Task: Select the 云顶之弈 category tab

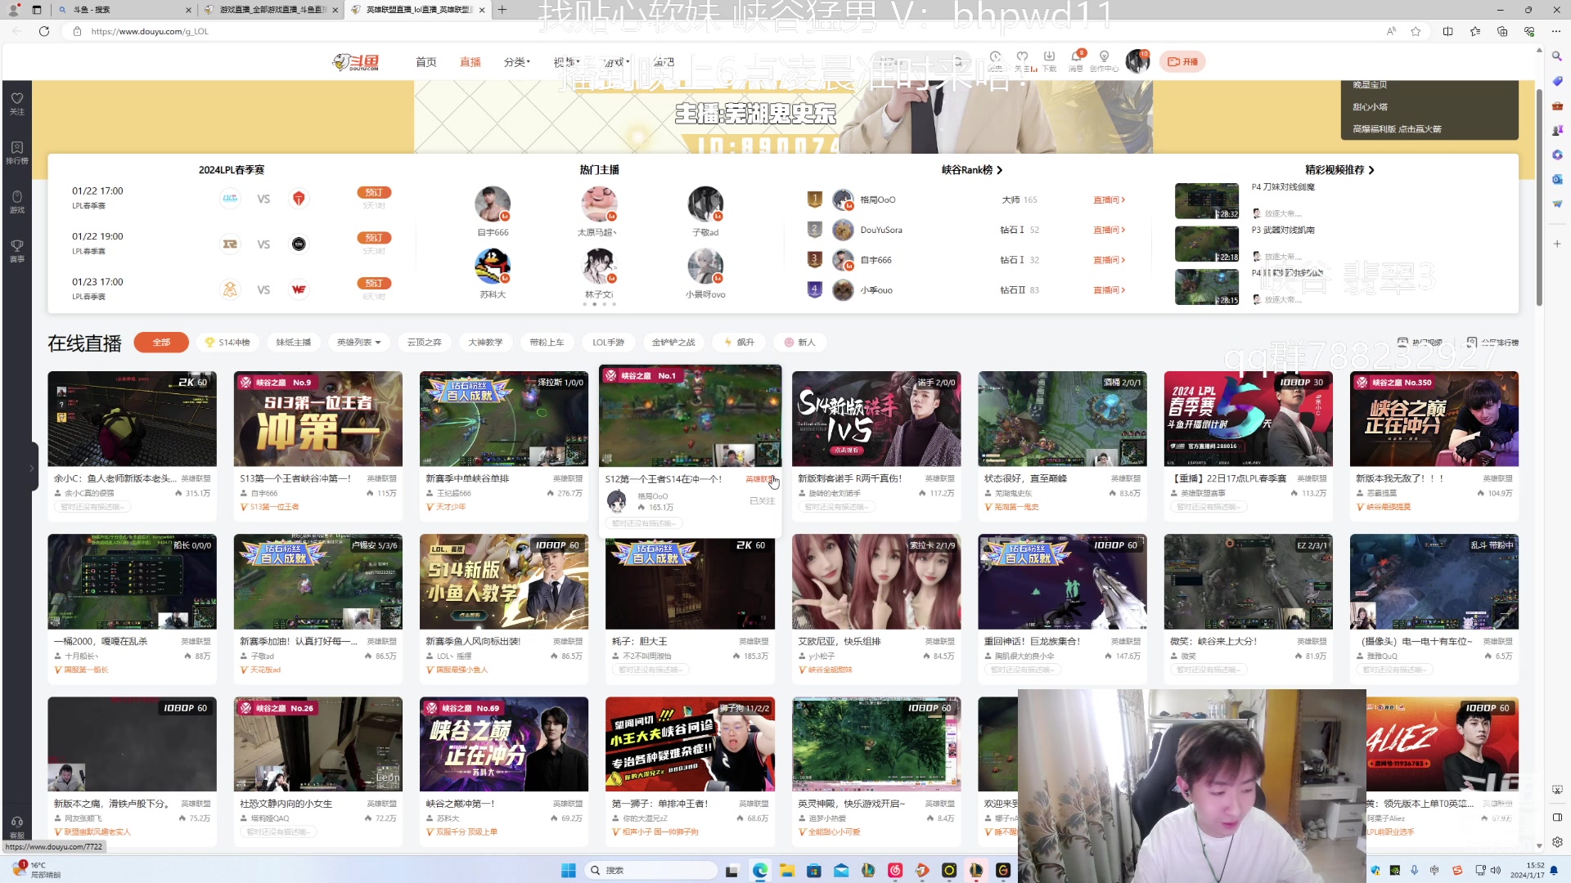Action: 424,343
